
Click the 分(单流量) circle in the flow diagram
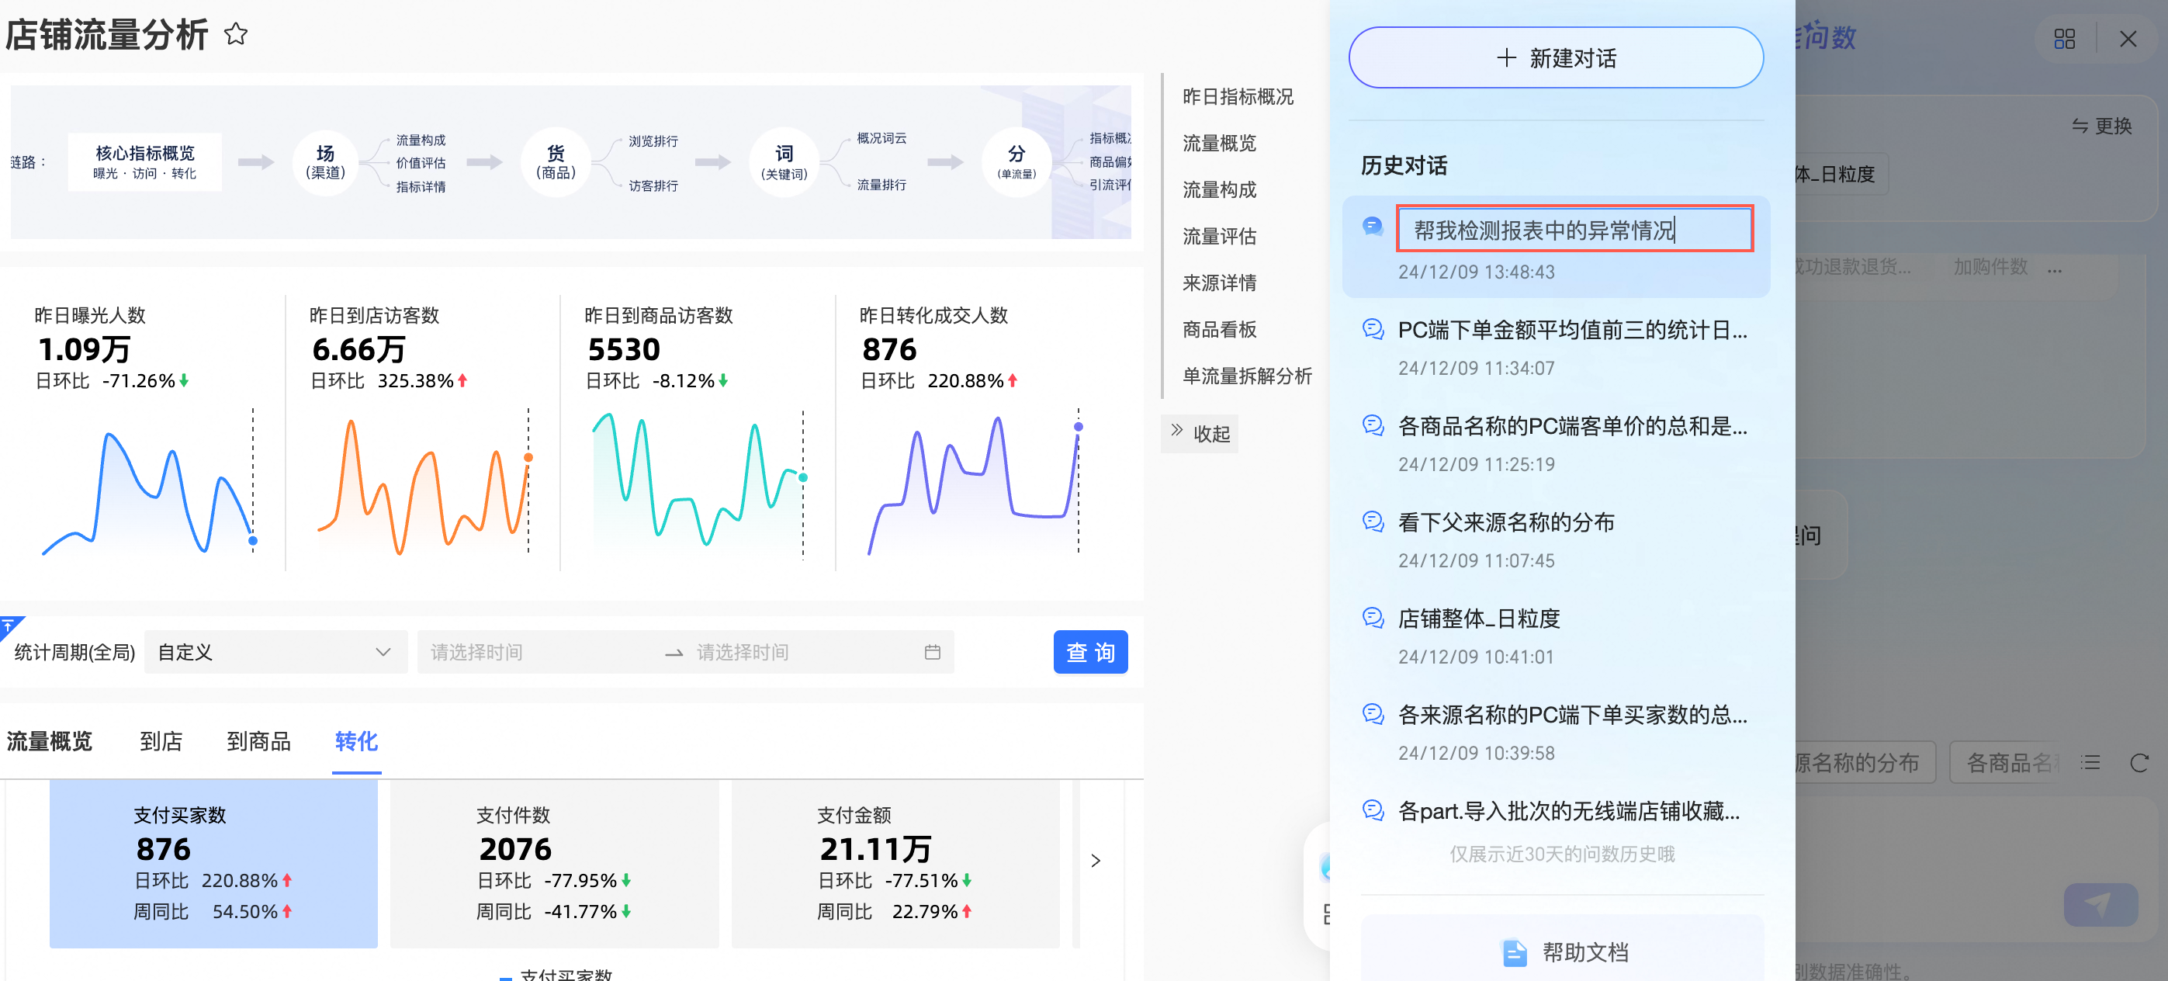pos(1016,161)
